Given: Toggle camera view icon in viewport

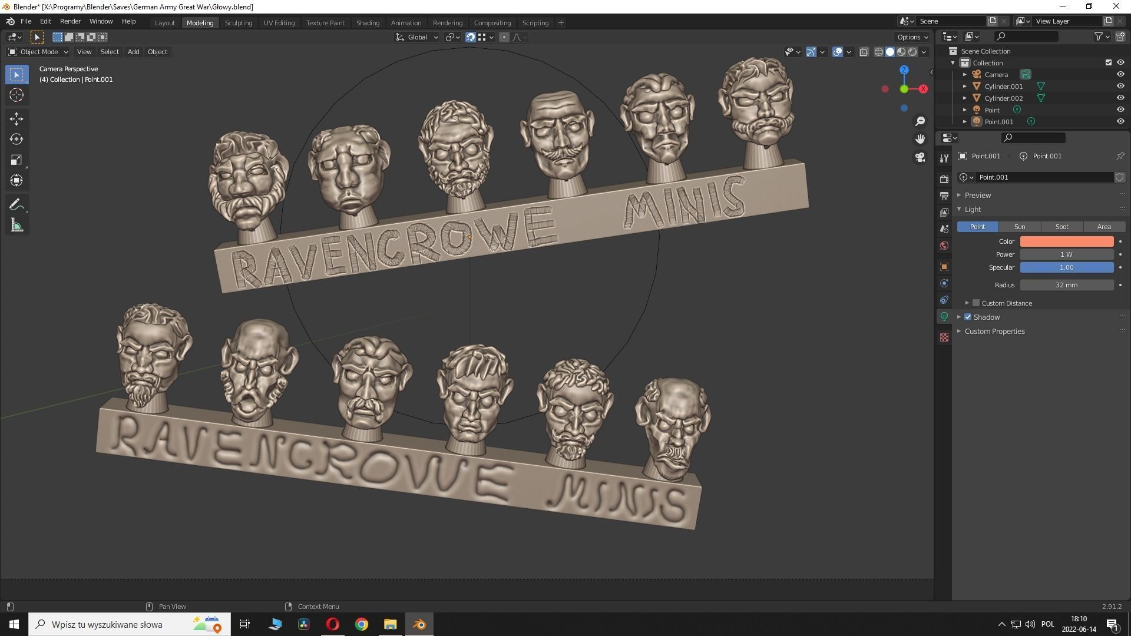Looking at the screenshot, I should [x=920, y=157].
